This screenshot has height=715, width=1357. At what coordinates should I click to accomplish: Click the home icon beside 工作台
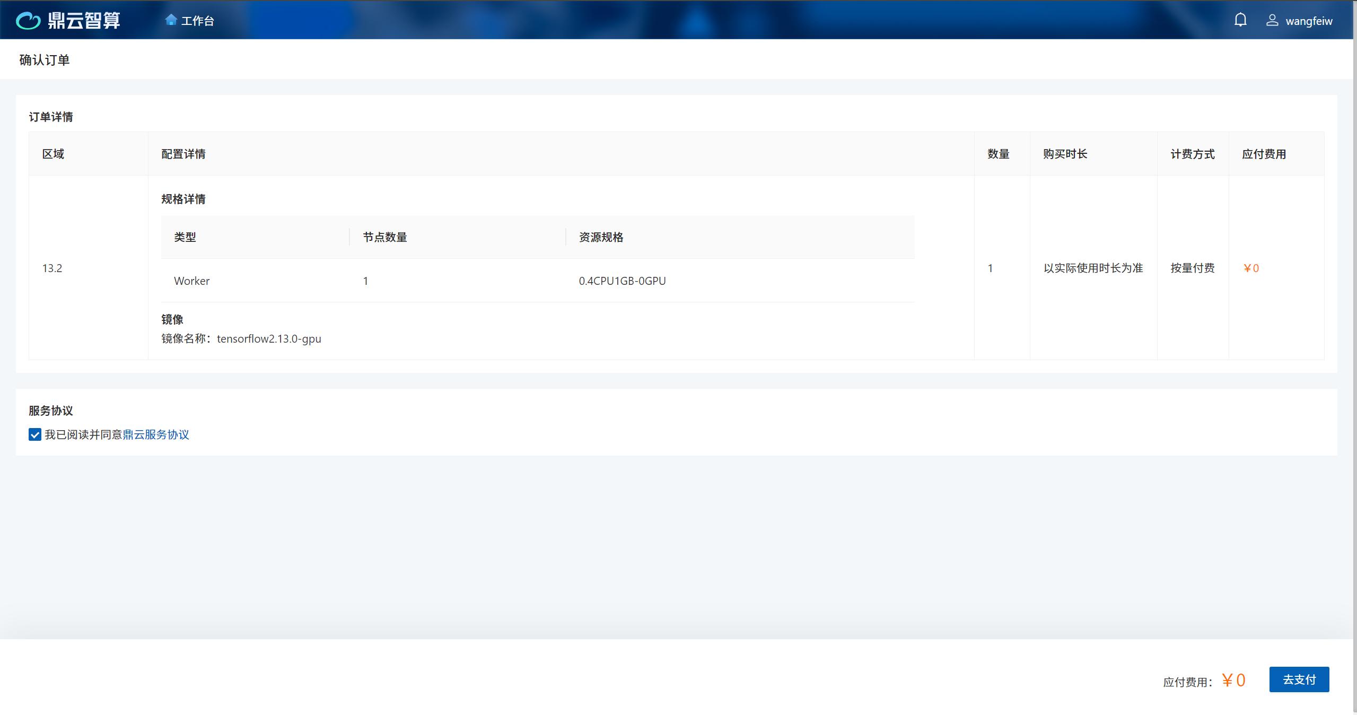(x=171, y=20)
